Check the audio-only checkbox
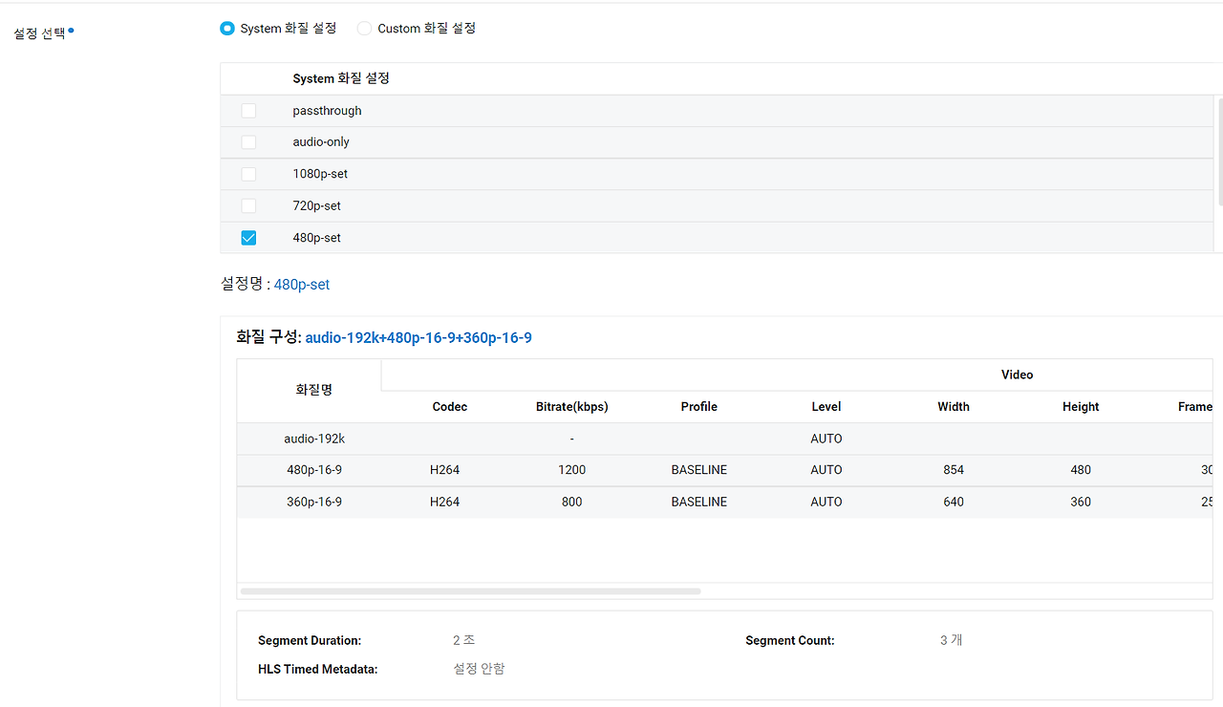The height and width of the screenshot is (707, 1223). [248, 142]
